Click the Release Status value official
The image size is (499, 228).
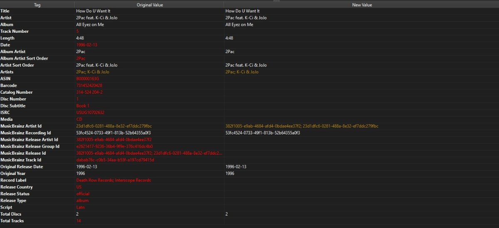(x=83, y=194)
